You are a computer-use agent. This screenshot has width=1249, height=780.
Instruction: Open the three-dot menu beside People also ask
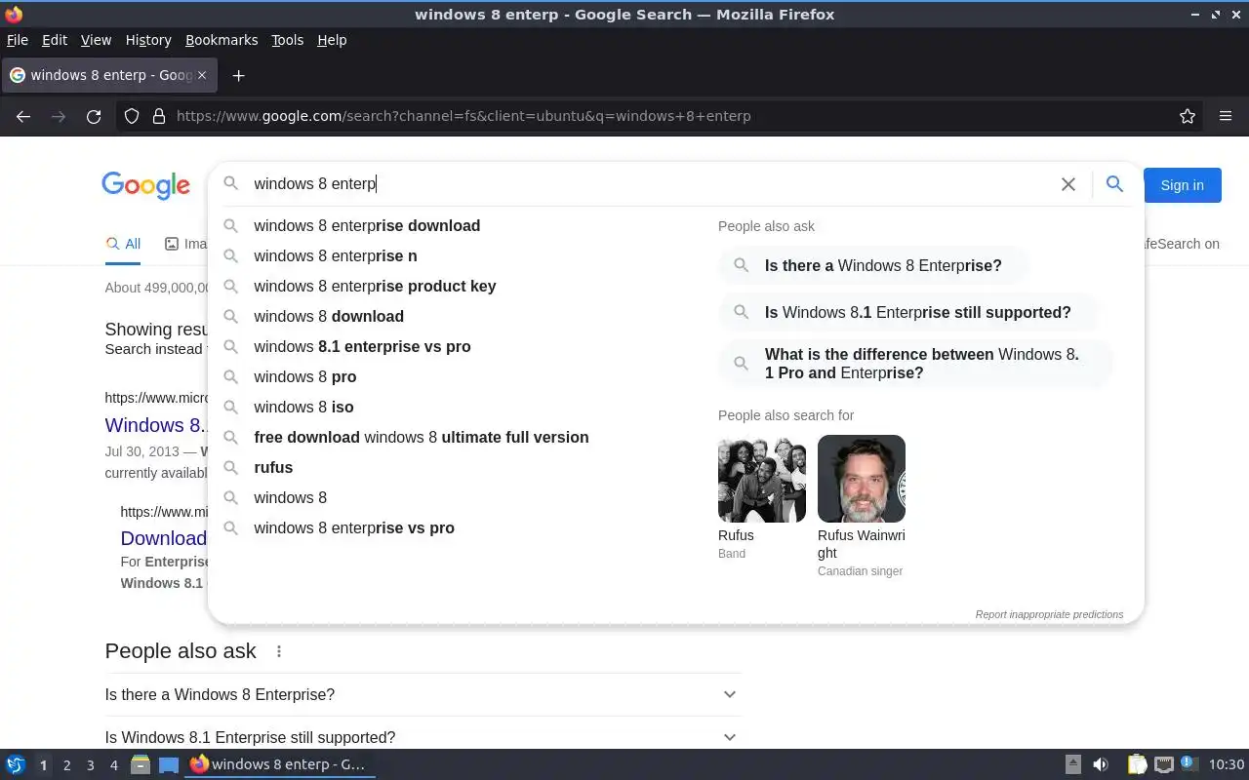[x=279, y=651]
